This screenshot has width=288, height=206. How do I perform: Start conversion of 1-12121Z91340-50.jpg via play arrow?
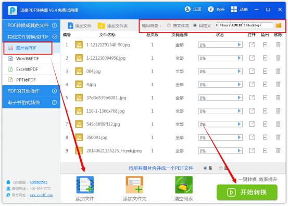click(x=239, y=45)
